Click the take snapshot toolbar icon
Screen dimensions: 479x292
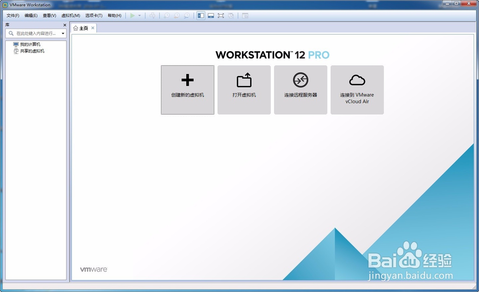tap(167, 16)
